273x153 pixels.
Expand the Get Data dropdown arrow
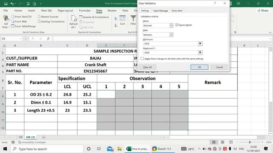(9, 27)
